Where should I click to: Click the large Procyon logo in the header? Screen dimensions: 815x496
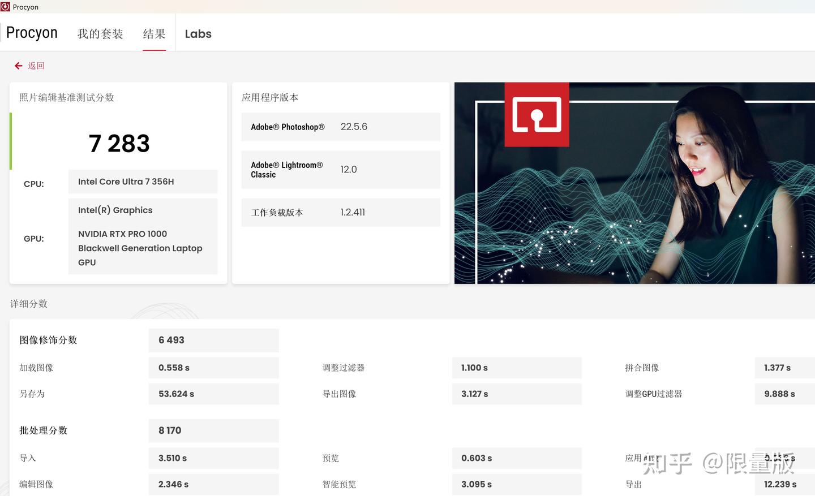coord(32,33)
